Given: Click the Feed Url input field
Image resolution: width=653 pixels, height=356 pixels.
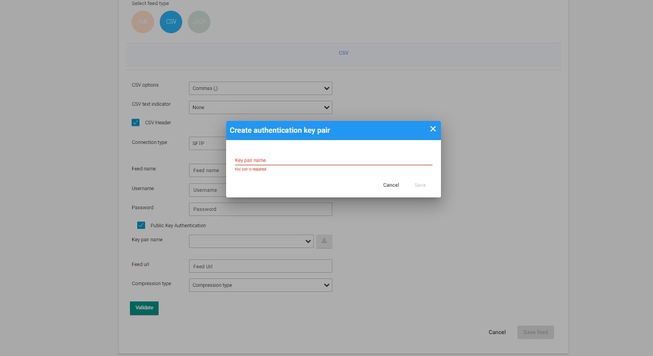Looking at the screenshot, I should 260,265.
